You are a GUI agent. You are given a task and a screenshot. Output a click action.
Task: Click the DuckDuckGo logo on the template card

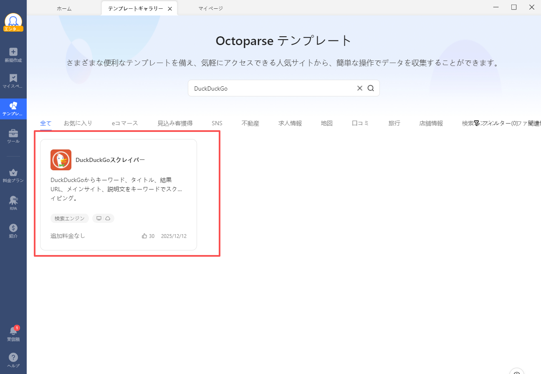[61, 159]
